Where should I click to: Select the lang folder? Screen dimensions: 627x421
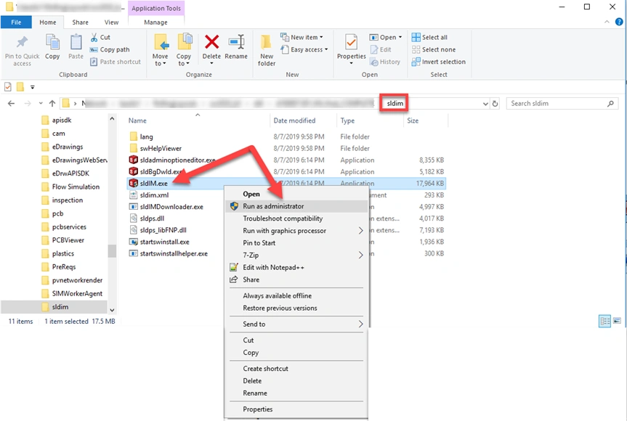[146, 136]
